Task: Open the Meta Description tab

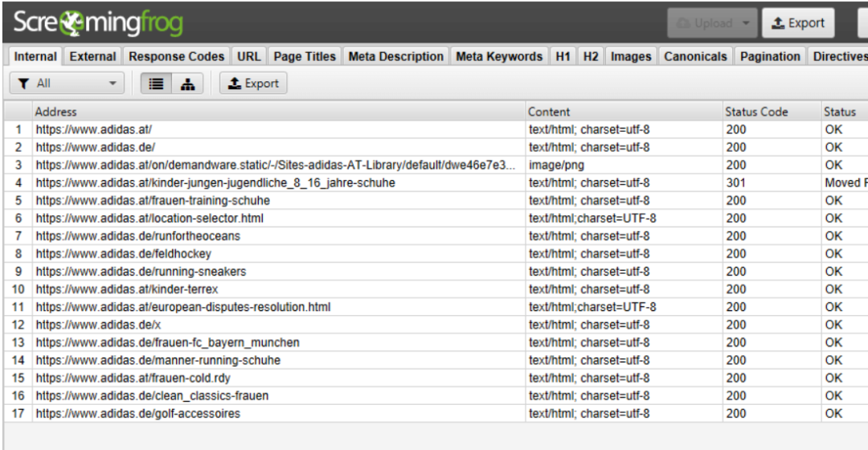Action: click(x=395, y=56)
